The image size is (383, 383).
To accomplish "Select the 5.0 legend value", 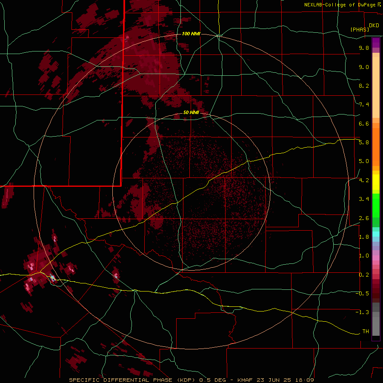I will (364, 161).
